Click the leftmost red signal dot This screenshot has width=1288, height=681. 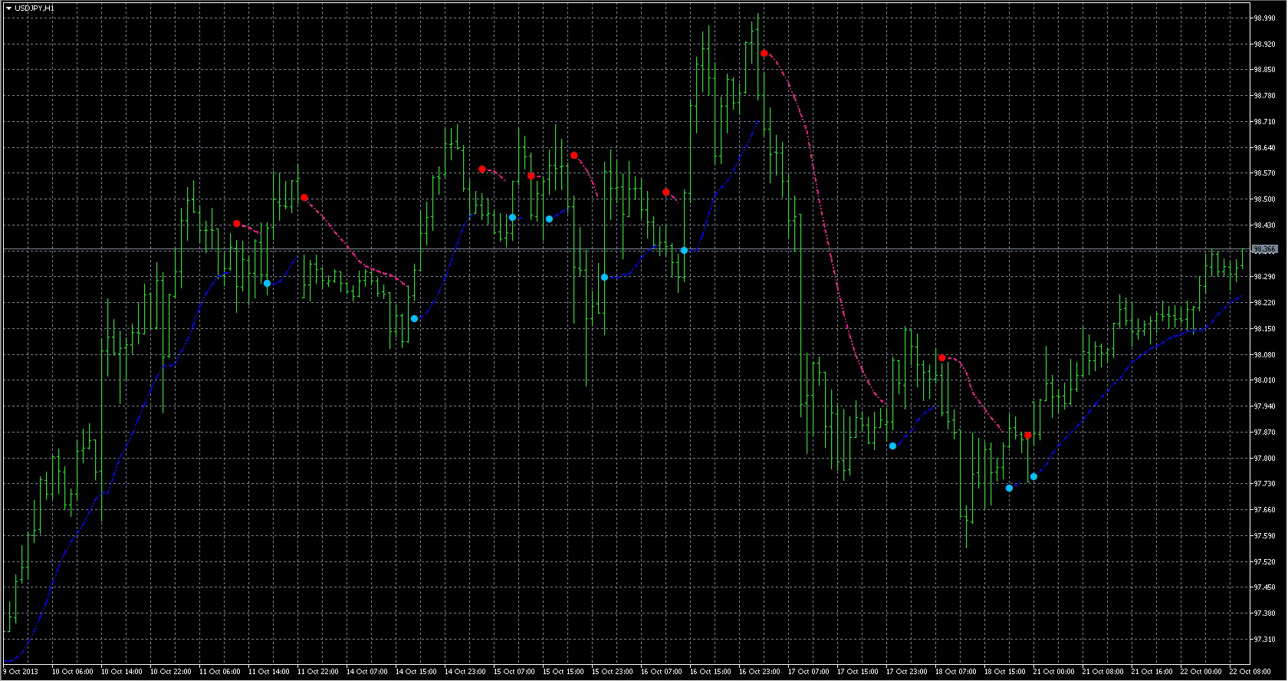(236, 224)
